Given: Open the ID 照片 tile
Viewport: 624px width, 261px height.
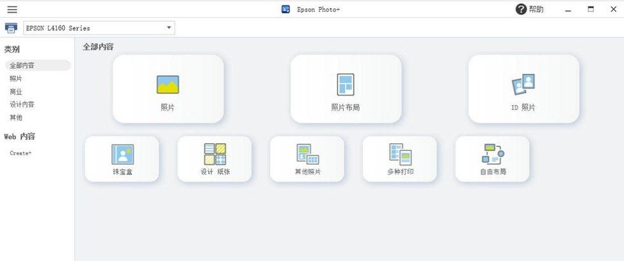Looking at the screenshot, I should [523, 88].
